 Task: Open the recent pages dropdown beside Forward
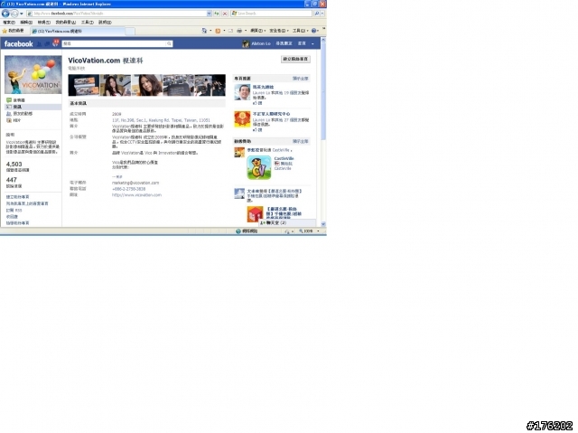[21, 14]
